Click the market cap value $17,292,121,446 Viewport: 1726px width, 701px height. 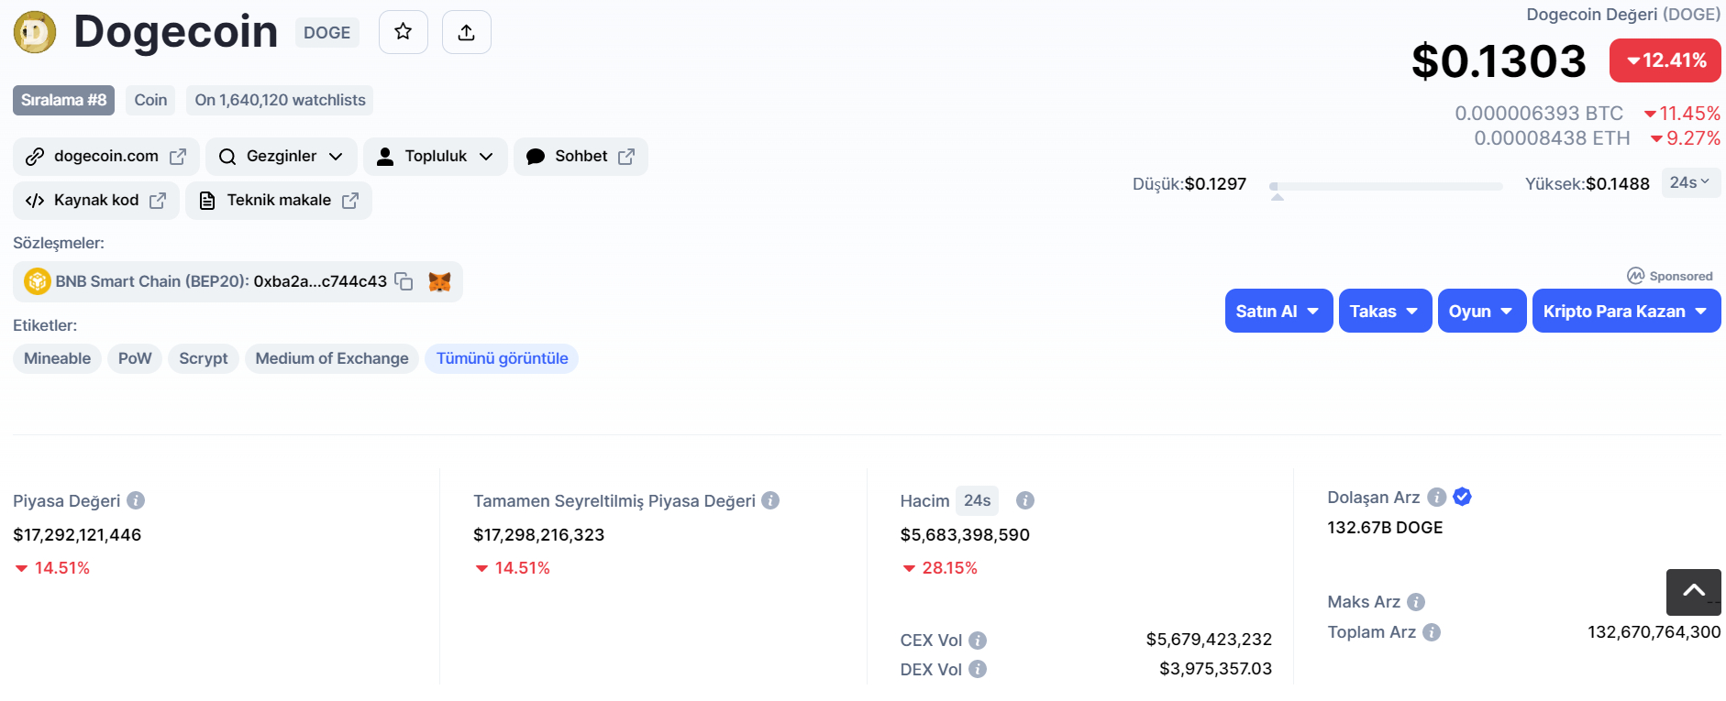pos(77,535)
